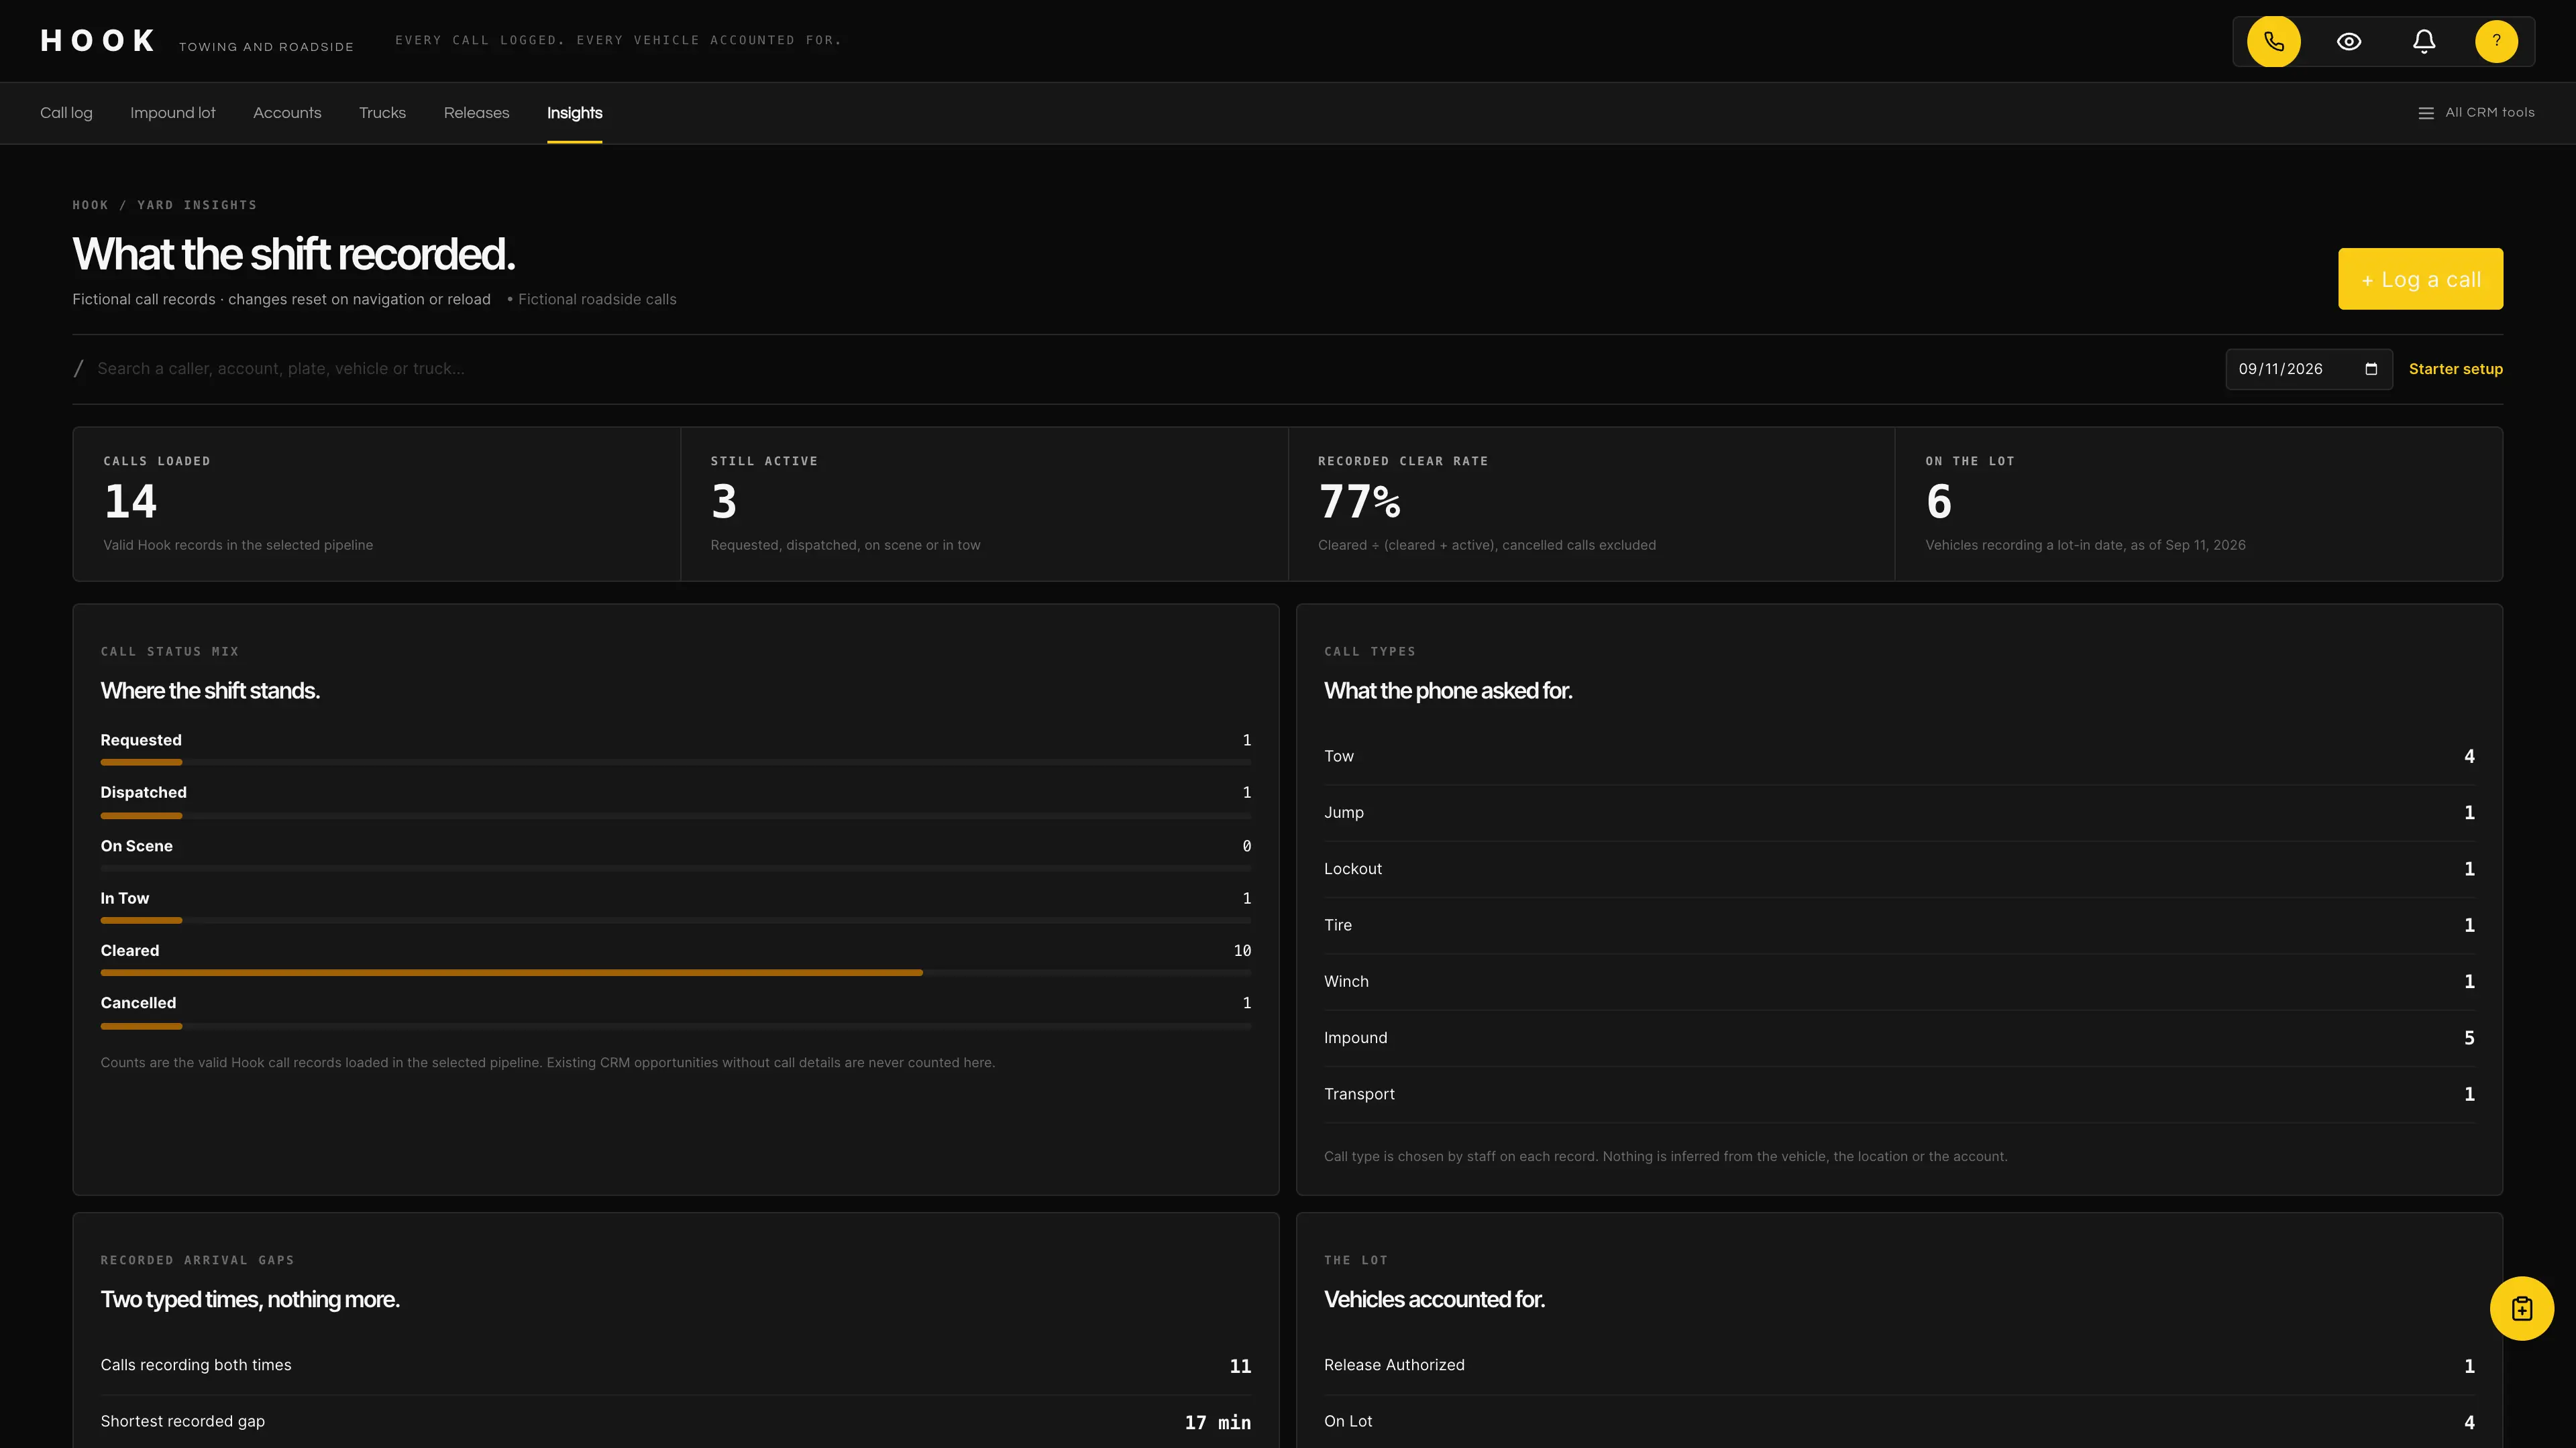
Task: Select the Insights tab
Action: [574, 113]
